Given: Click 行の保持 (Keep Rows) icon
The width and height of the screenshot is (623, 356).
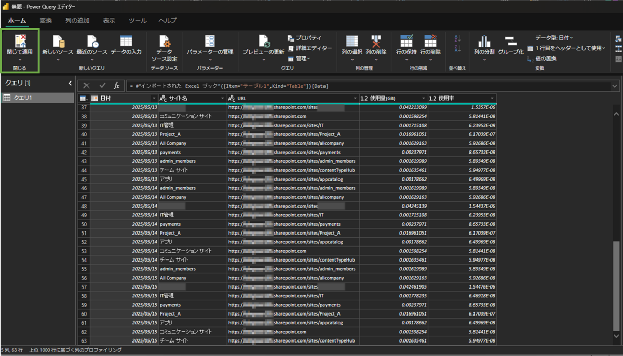Looking at the screenshot, I should tap(407, 42).
